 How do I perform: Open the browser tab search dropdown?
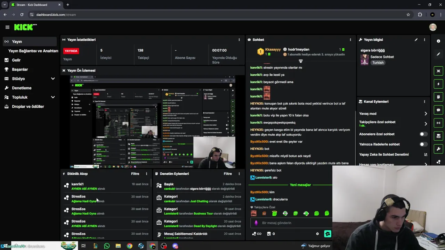[5, 5]
